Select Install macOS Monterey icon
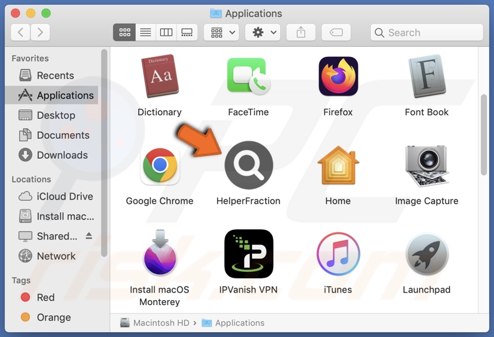 point(159,253)
